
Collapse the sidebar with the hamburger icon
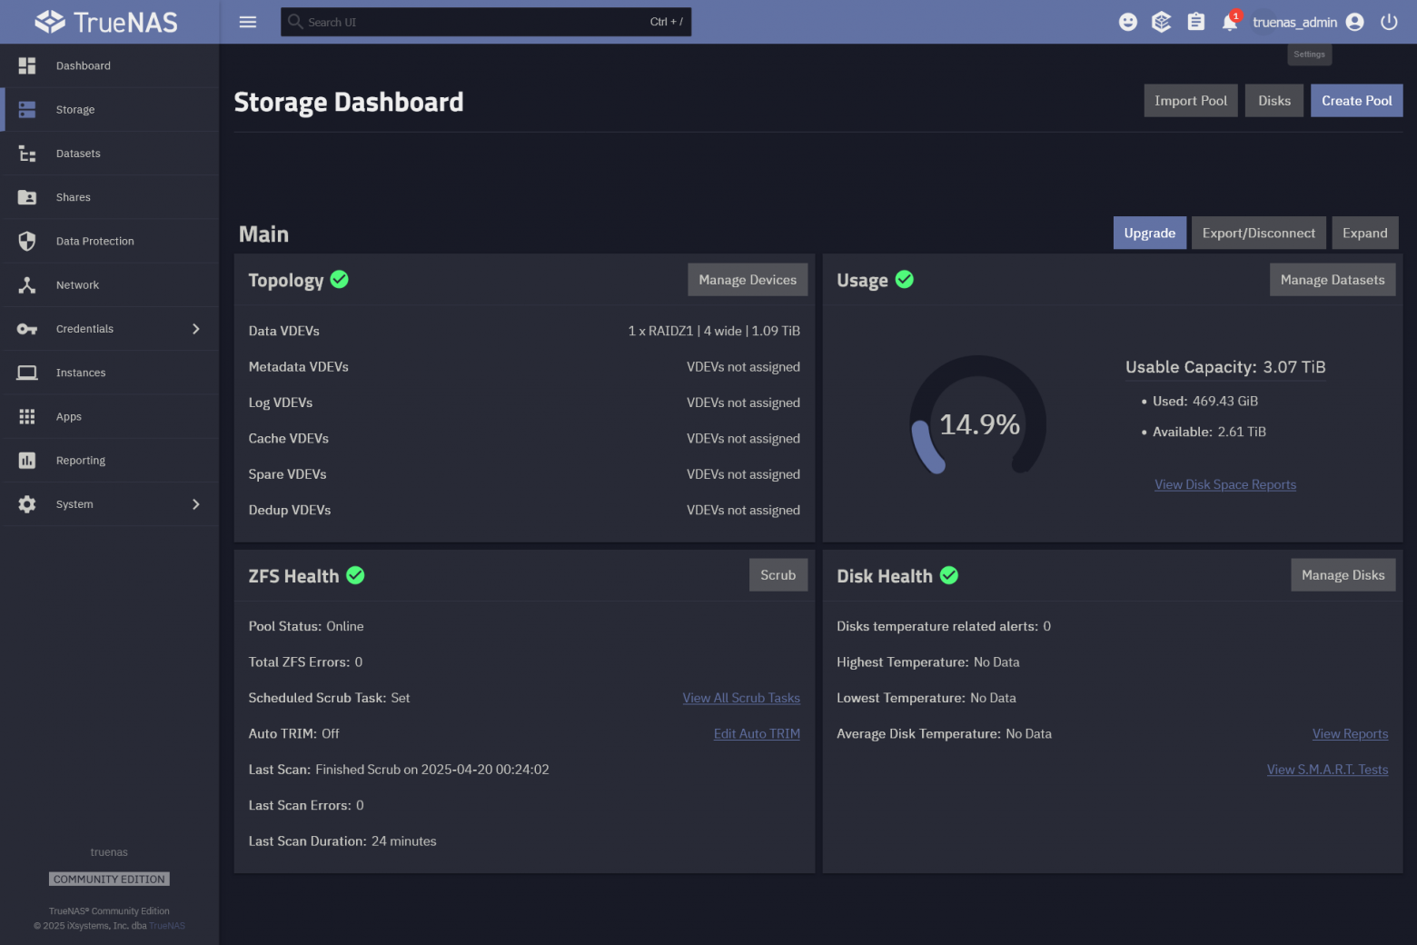pos(247,22)
